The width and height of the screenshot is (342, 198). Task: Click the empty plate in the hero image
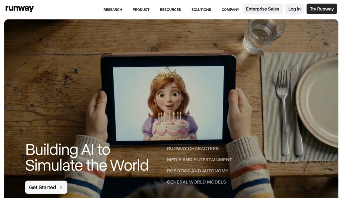click(x=319, y=100)
